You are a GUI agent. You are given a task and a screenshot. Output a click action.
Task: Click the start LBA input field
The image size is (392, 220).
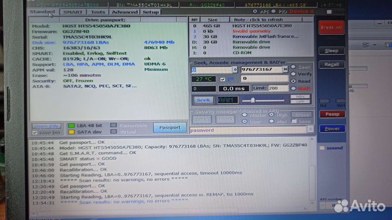point(212,70)
